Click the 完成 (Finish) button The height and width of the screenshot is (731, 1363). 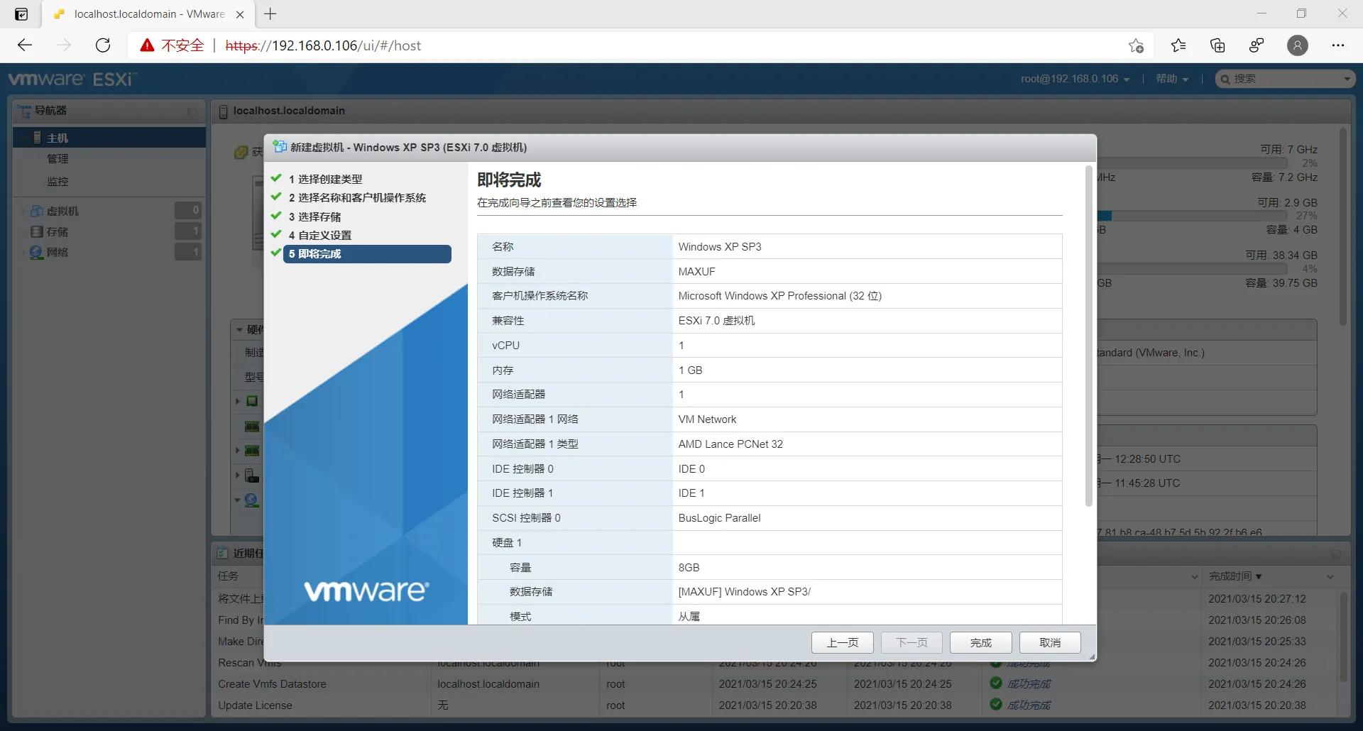[980, 642]
